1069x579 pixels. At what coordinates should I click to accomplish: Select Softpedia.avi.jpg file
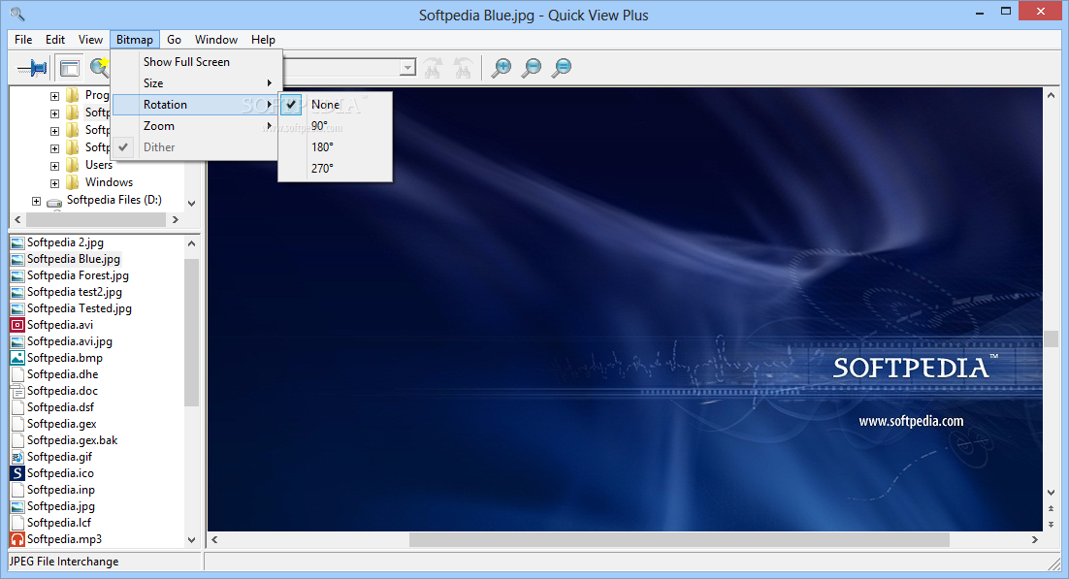click(70, 341)
